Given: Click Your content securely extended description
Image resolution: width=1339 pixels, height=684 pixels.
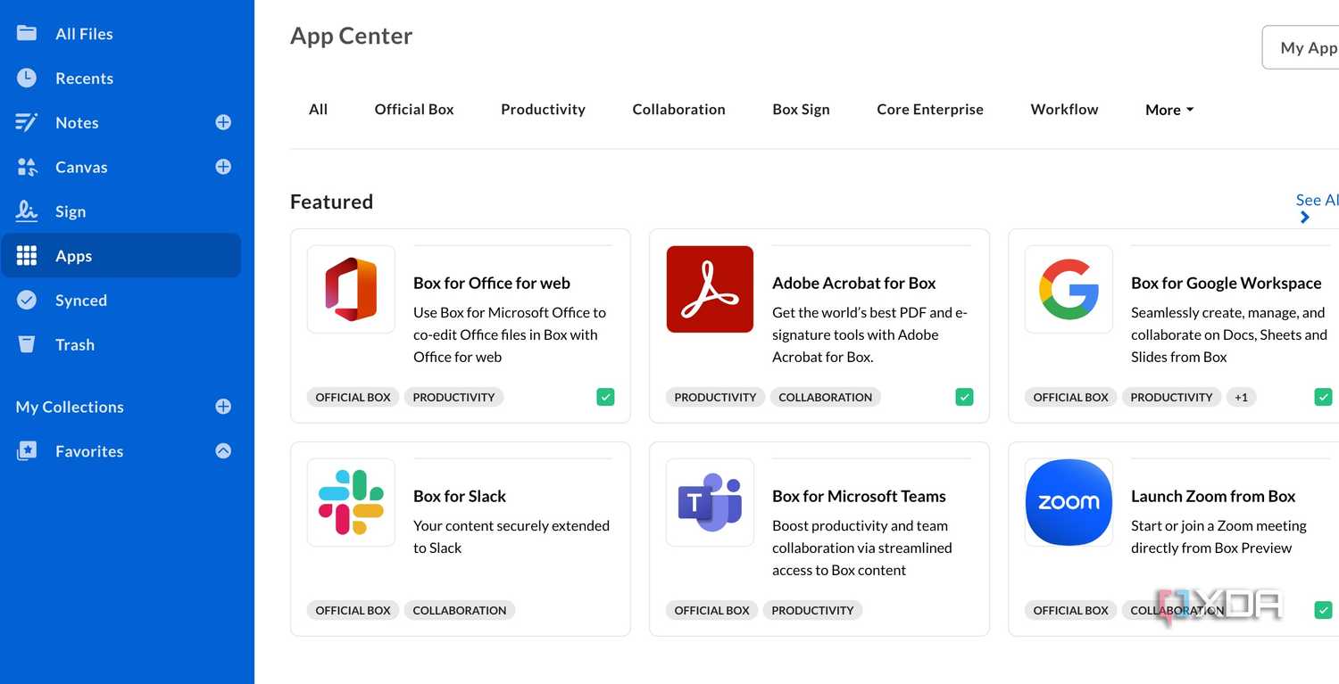Looking at the screenshot, I should point(511,537).
